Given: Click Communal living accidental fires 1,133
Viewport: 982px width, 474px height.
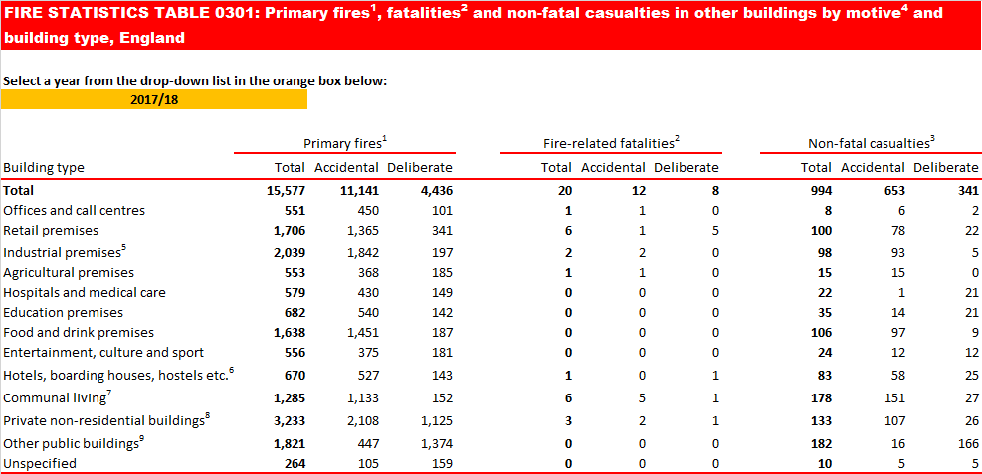Looking at the screenshot, I should click(x=362, y=398).
